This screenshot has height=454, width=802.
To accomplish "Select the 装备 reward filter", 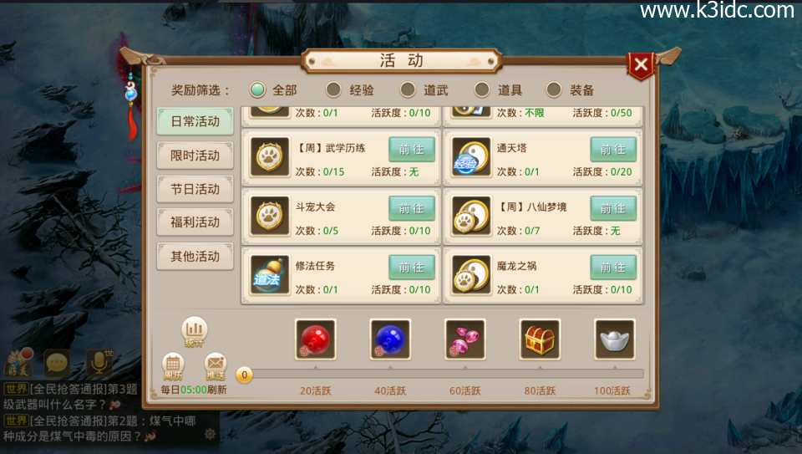I will [x=571, y=90].
